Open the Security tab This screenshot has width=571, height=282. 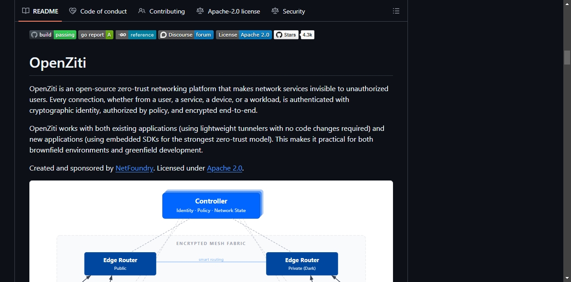(x=288, y=11)
